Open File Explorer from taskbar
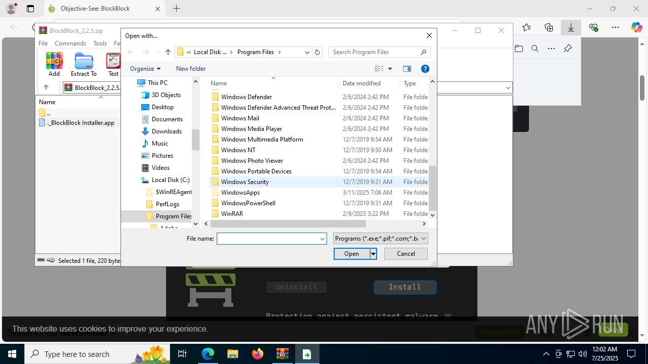Image resolution: width=648 pixels, height=364 pixels. coord(232,354)
